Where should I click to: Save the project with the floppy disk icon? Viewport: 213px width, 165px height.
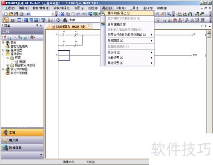point(16,14)
